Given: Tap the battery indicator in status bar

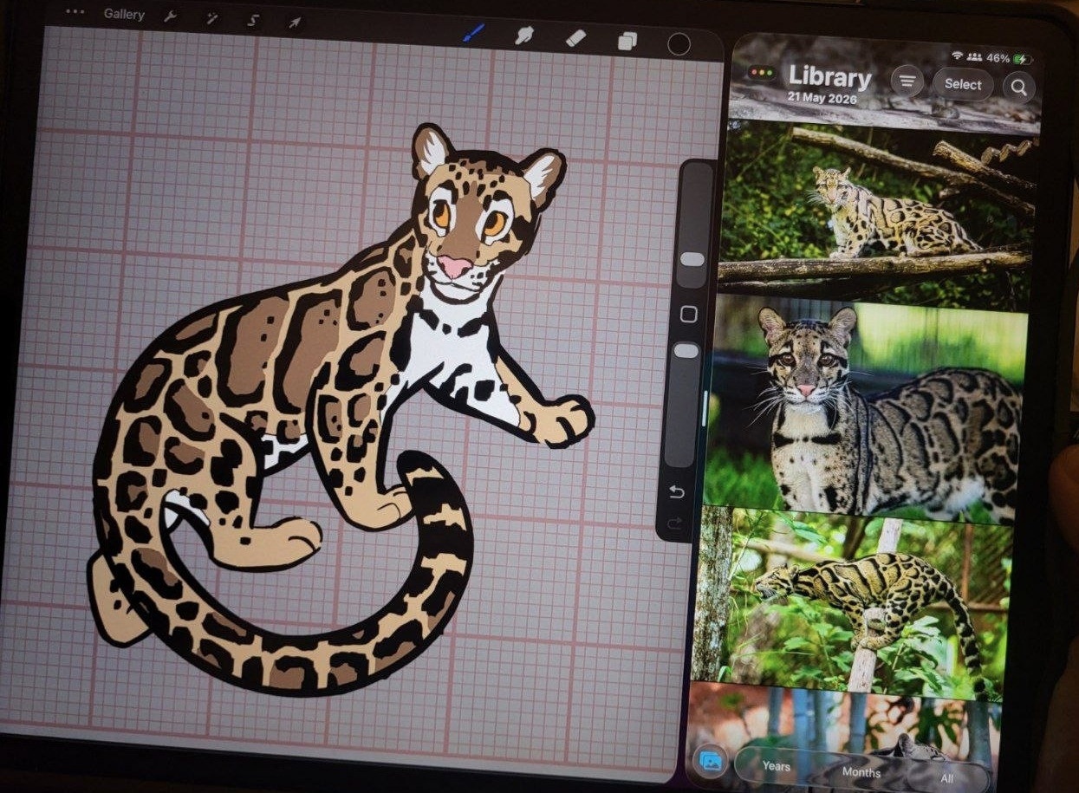Looking at the screenshot, I should click(1022, 59).
